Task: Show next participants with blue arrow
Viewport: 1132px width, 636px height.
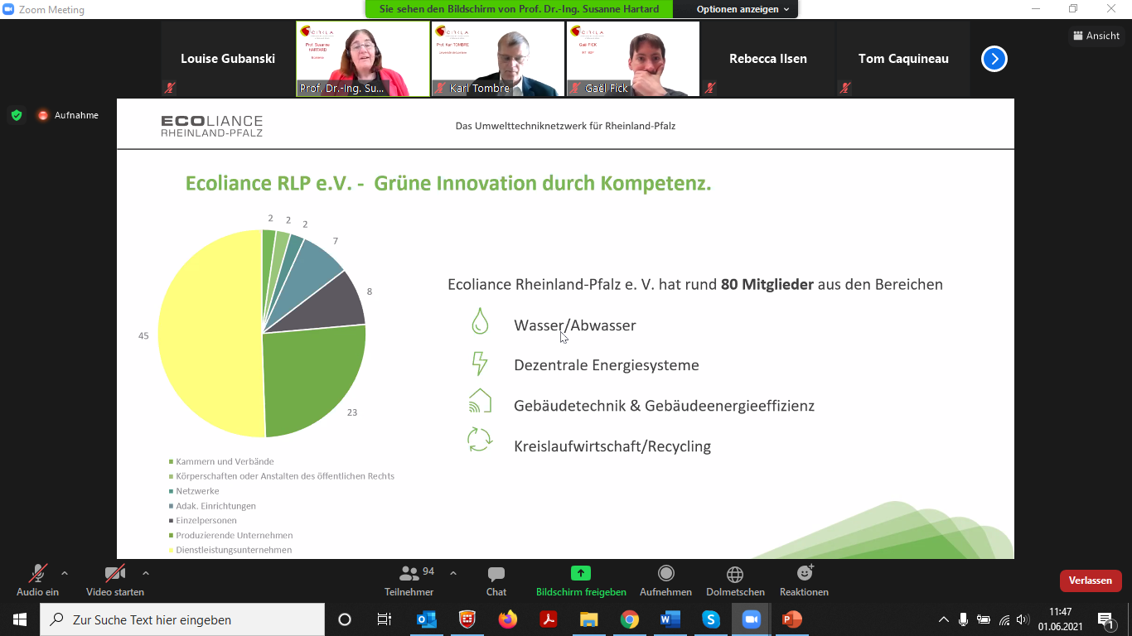Action: coord(994,59)
